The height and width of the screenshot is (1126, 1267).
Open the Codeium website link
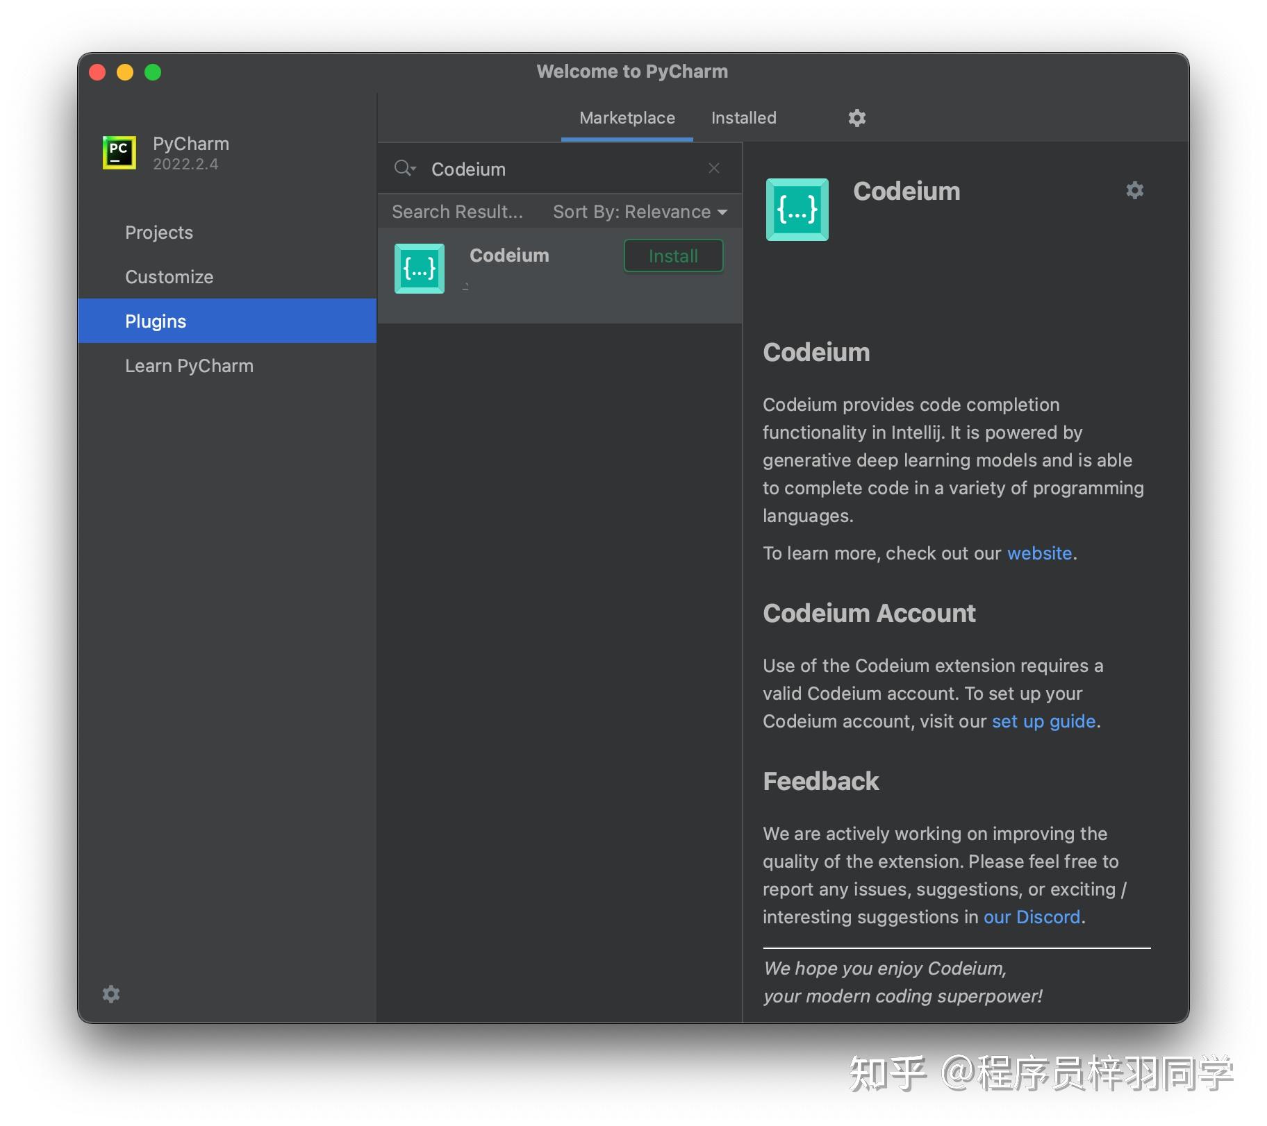click(1039, 553)
